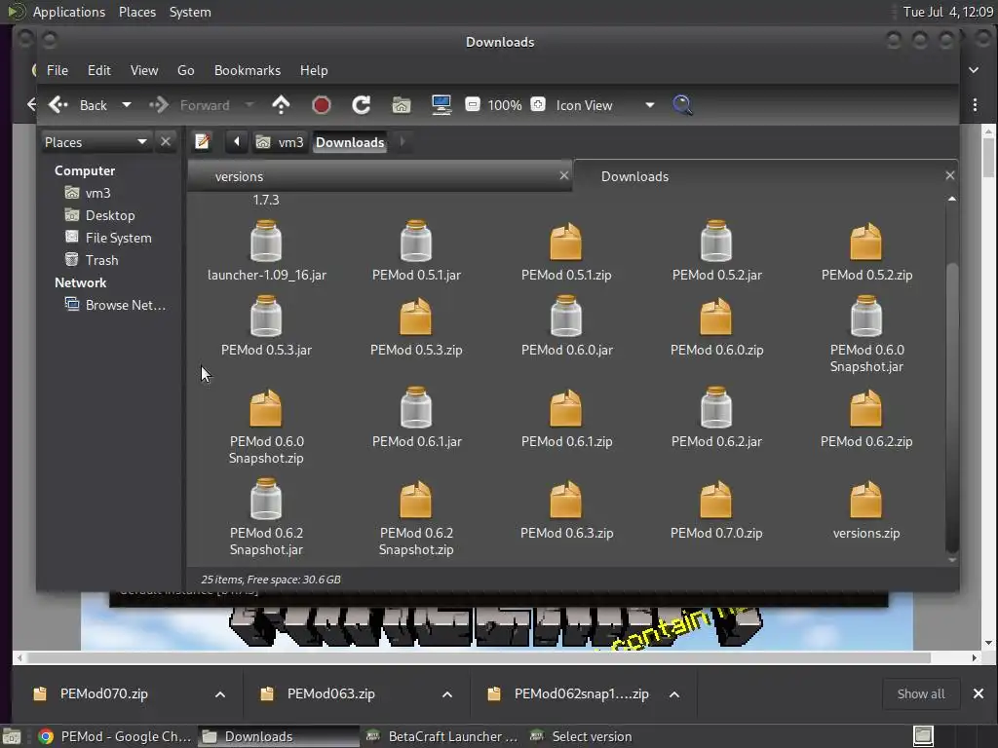The width and height of the screenshot is (998, 748).
Task: Select launcher-1.09_16.jar file icon
Action: pos(266,243)
